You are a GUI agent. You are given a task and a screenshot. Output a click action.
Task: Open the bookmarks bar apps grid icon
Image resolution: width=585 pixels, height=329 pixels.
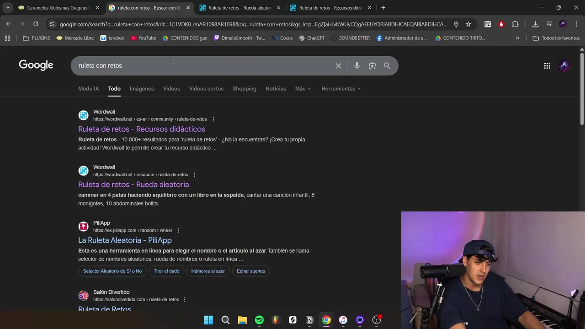pos(7,38)
